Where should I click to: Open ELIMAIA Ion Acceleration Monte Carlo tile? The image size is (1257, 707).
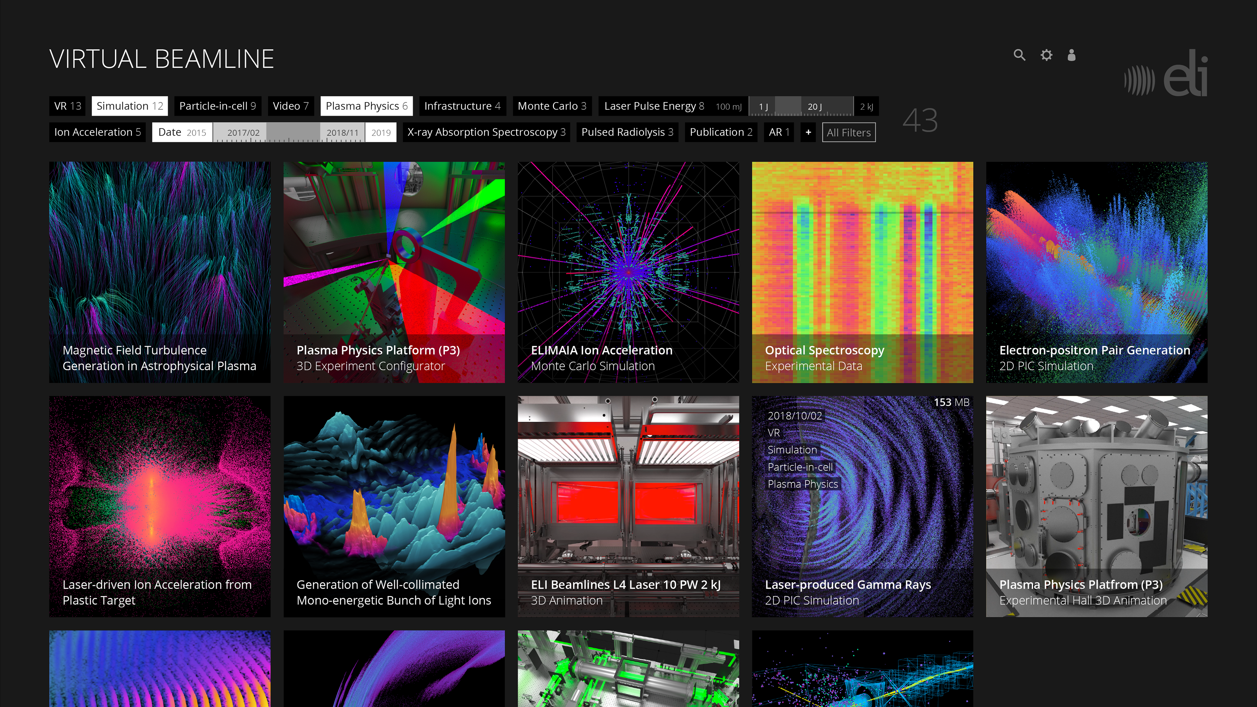(x=628, y=272)
